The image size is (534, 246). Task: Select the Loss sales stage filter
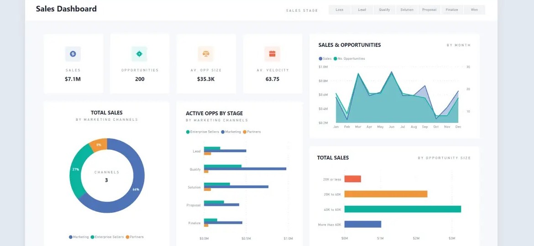point(340,10)
